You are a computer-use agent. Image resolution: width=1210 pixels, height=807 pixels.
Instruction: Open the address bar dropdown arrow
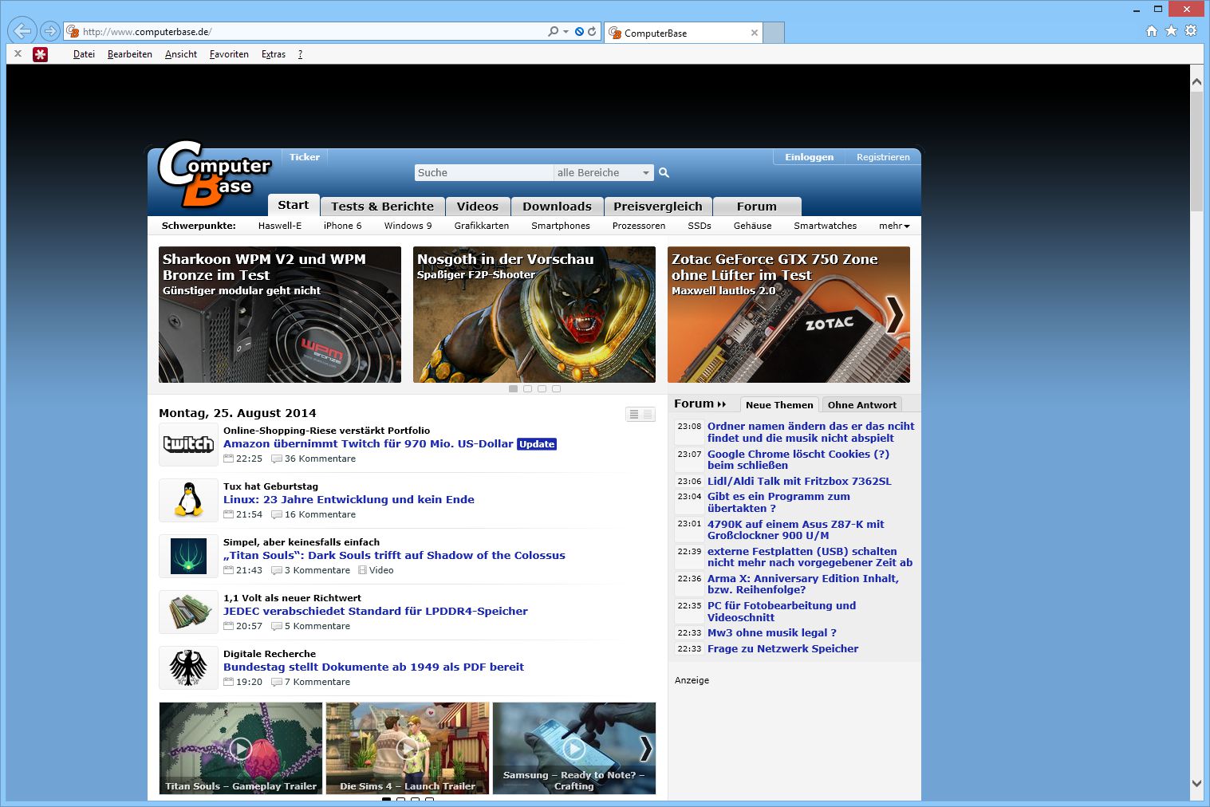coord(566,32)
